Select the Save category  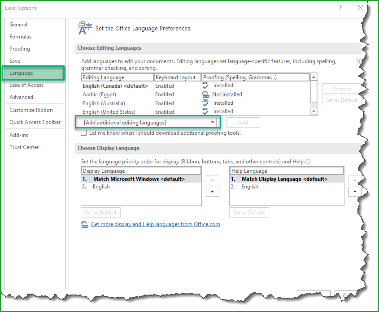(15, 61)
